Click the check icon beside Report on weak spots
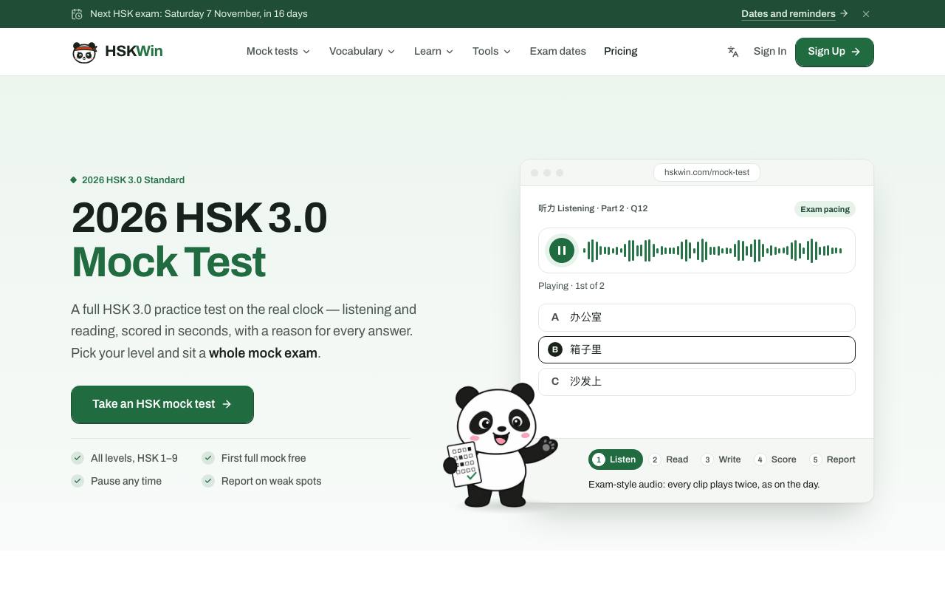 [208, 481]
